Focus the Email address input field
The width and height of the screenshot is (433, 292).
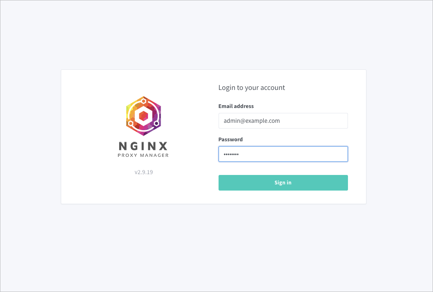(283, 121)
